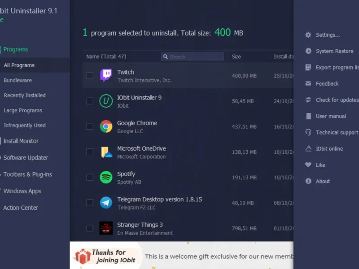This screenshot has width=359, height=269.
Task: Sort by the Install date column header
Action: click(x=284, y=56)
